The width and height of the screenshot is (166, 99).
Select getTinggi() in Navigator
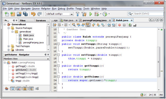coord(25,66)
